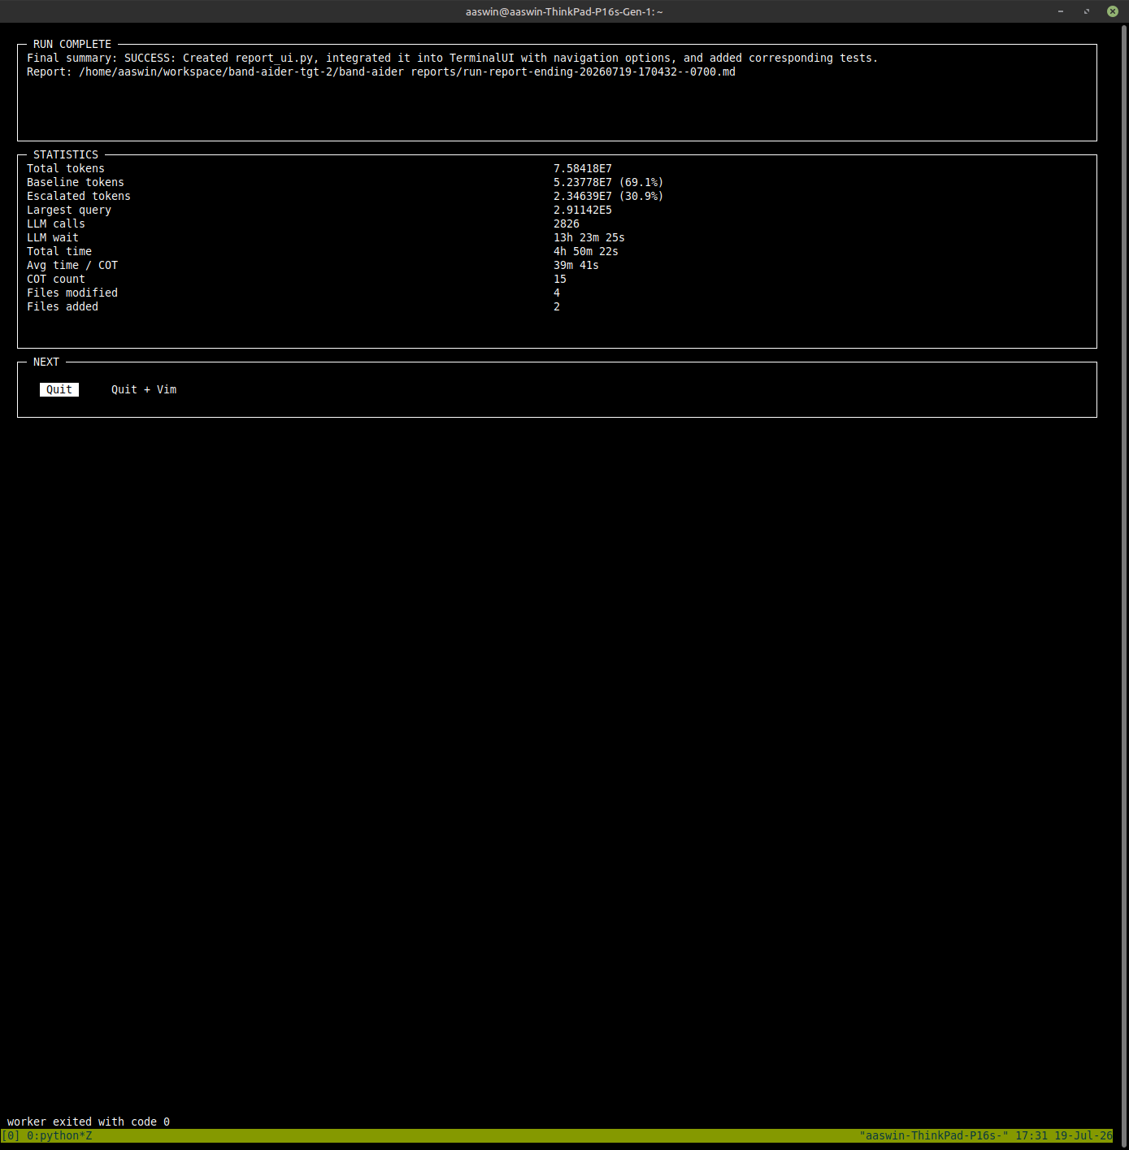Choose the Quit + Vim option

[x=144, y=389]
